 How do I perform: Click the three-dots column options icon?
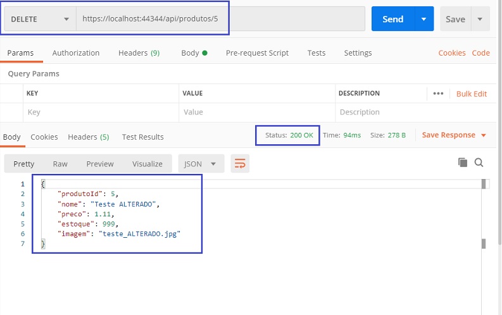click(x=438, y=94)
